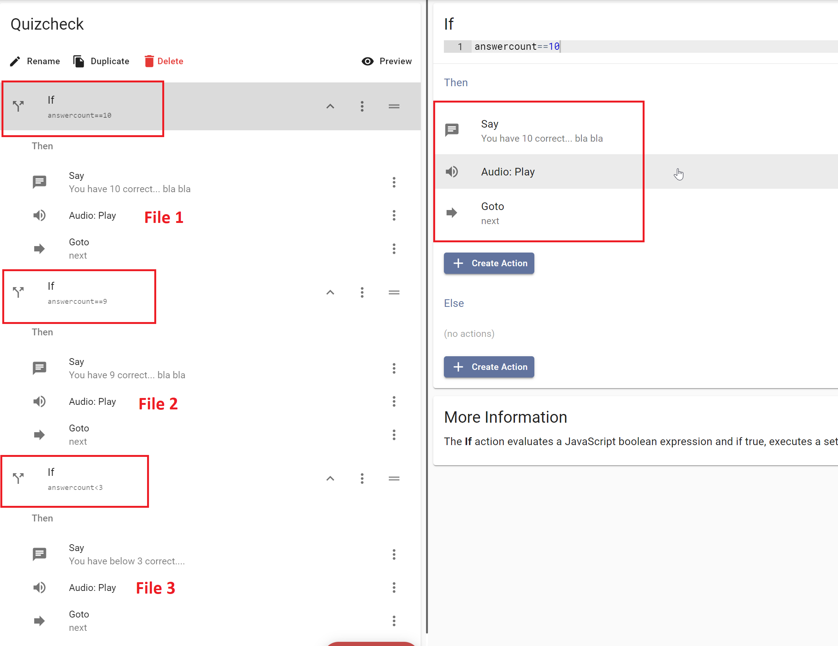Open options menu for answercount==9 If

pos(362,292)
